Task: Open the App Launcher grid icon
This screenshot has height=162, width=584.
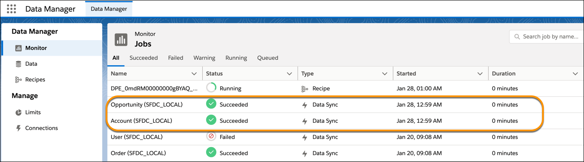Action: click(x=12, y=9)
